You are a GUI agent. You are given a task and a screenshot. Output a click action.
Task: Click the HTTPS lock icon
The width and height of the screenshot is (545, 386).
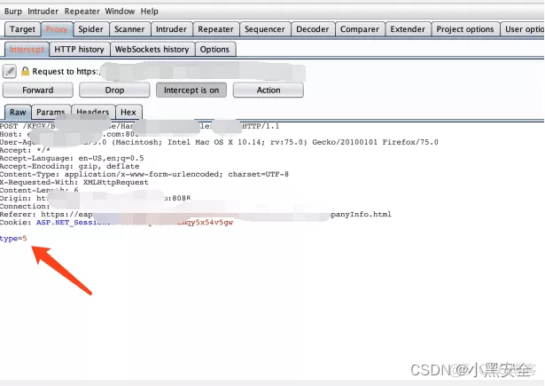pos(25,71)
